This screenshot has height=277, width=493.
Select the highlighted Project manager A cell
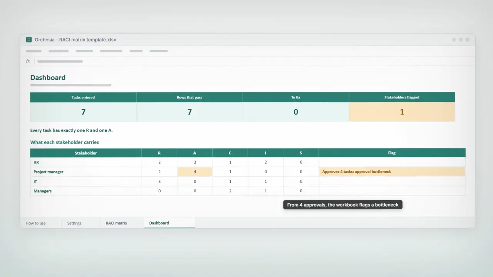195,172
